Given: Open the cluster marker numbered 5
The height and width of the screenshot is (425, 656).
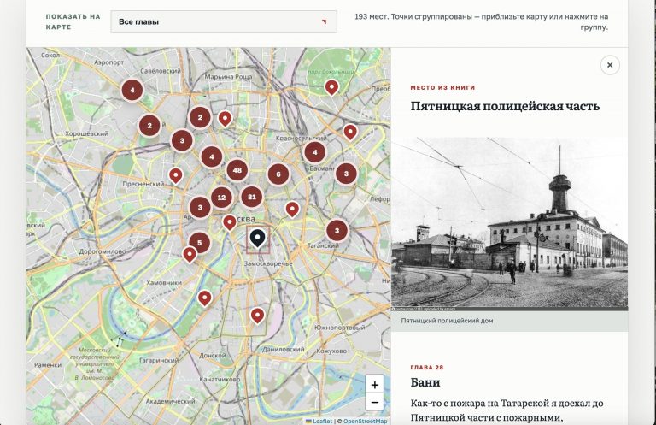Looking at the screenshot, I should tap(200, 243).
